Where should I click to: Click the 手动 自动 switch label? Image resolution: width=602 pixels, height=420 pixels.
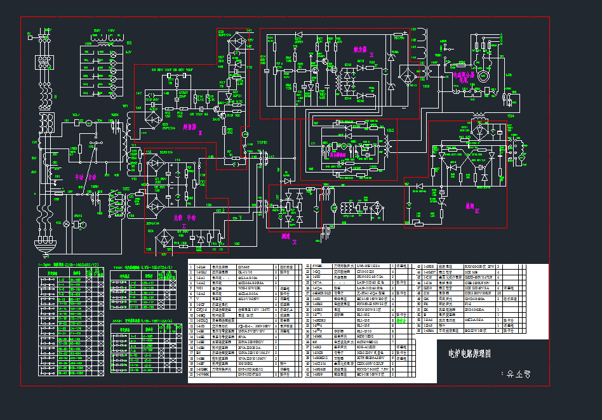click(84, 177)
